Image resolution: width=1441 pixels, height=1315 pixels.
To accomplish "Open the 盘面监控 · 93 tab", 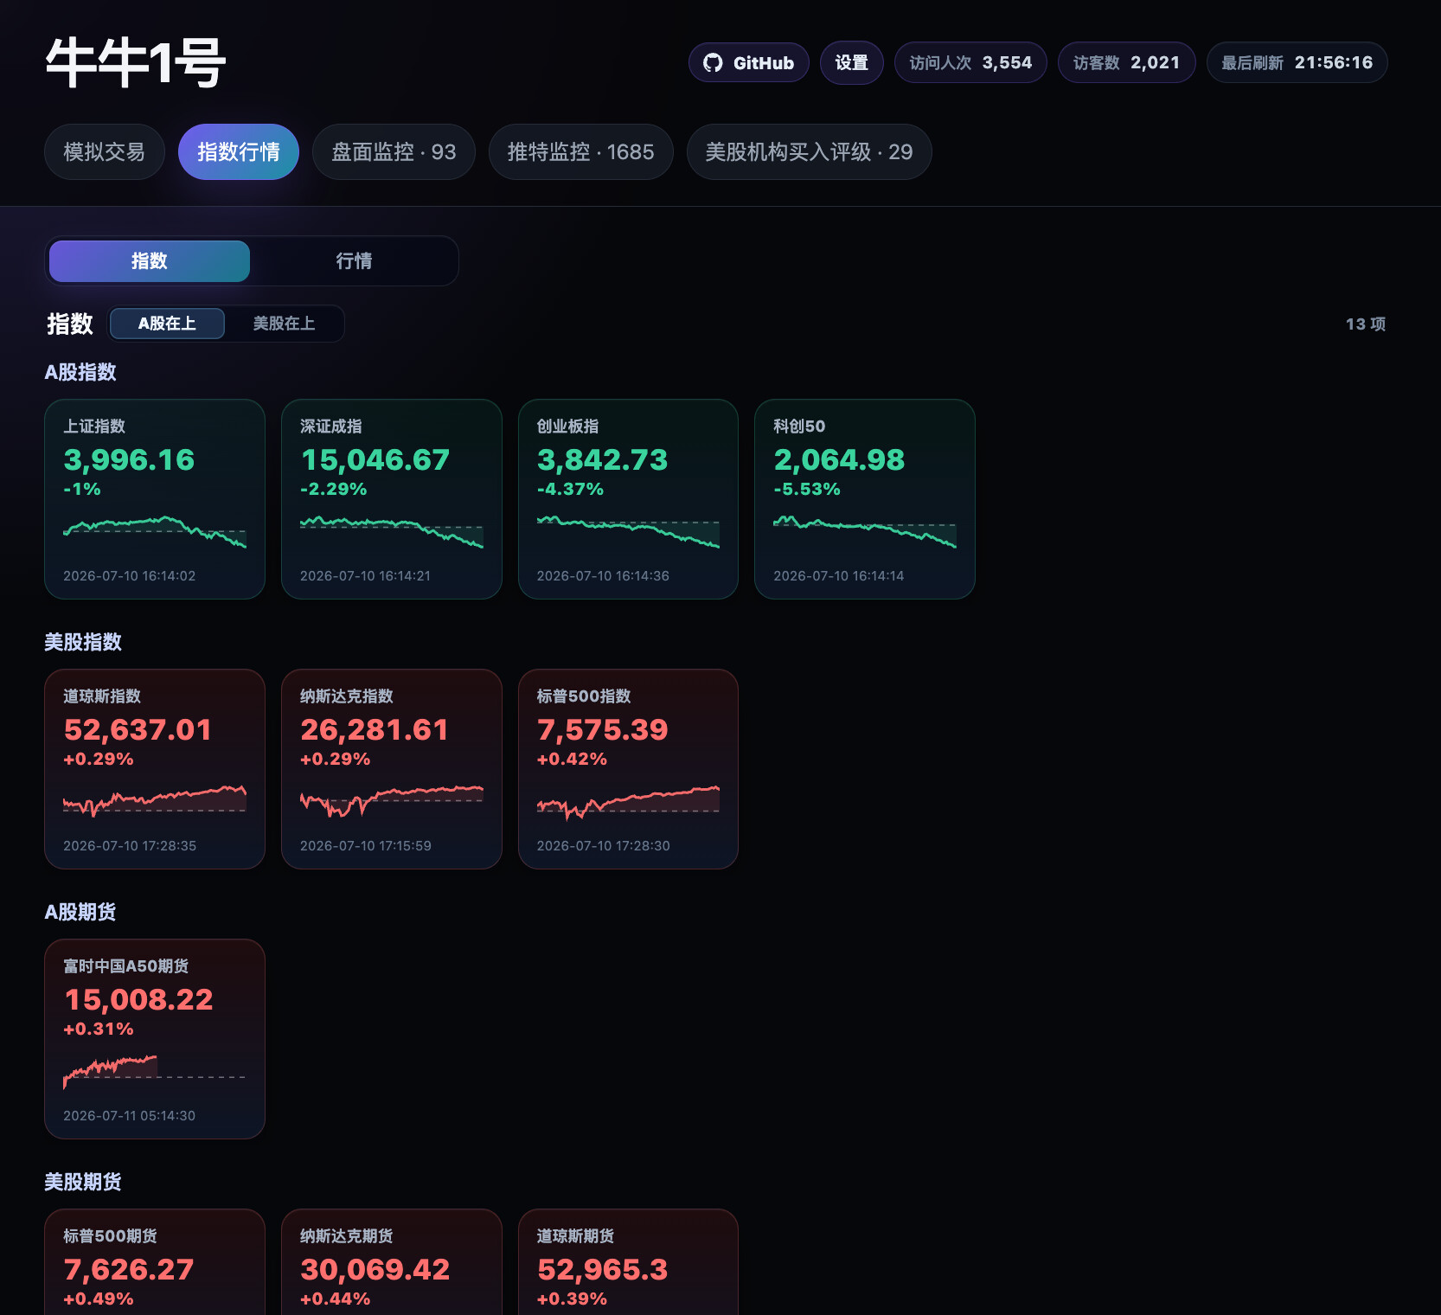I will [x=394, y=152].
